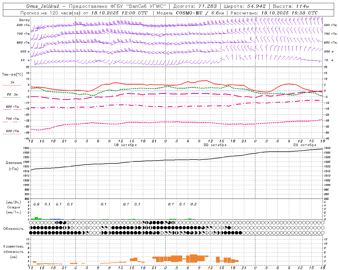Viewport: 338px width, 270px height.
Task: Click the station name Oms_Isilkul
Action: tap(43, 6)
